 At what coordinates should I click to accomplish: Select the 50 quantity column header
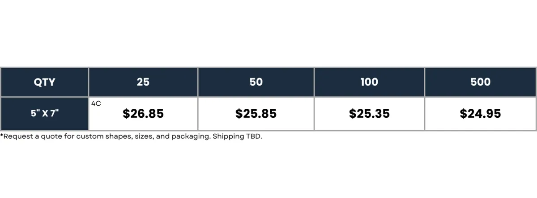click(256, 82)
